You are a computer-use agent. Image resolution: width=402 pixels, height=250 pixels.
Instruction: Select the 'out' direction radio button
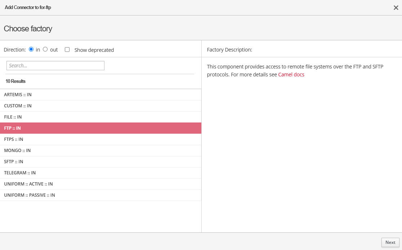point(45,49)
